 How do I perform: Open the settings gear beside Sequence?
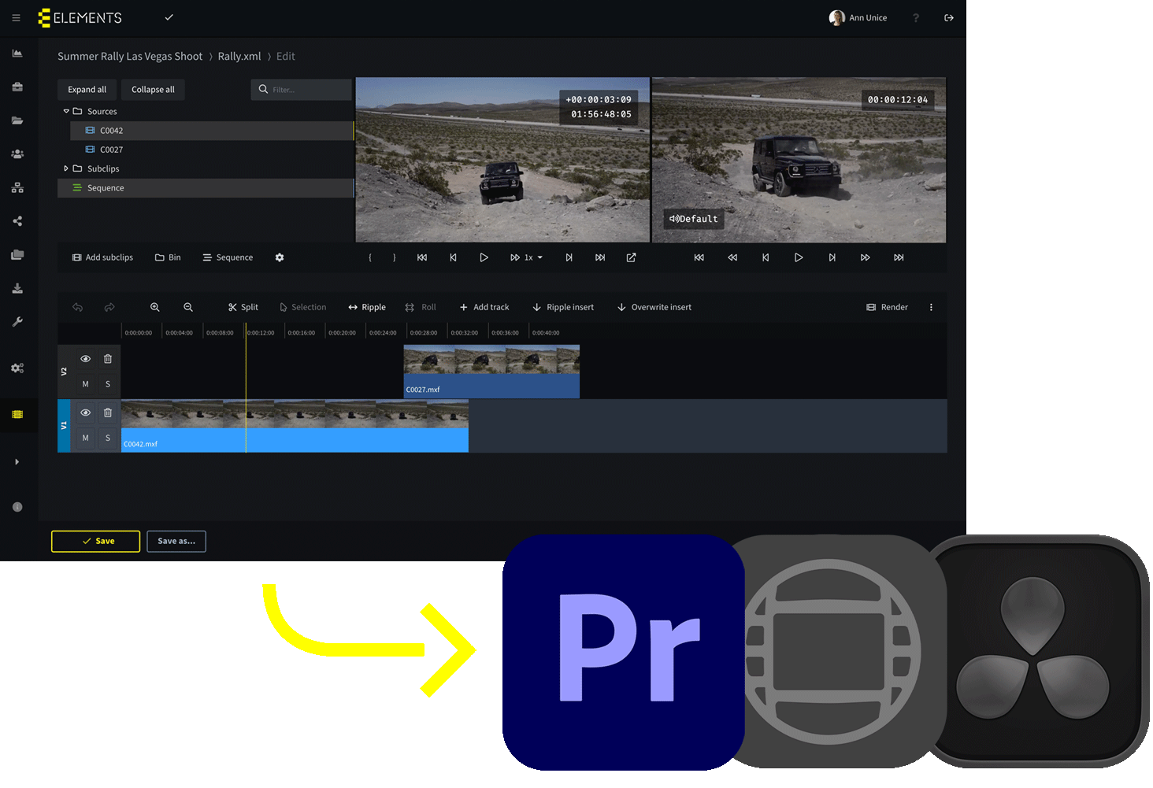[280, 257]
